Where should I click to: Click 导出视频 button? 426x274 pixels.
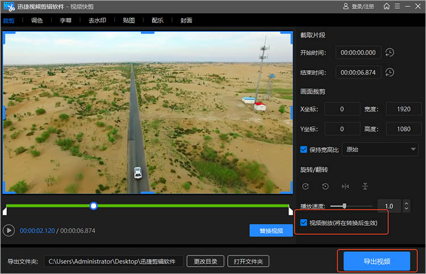pos(377,262)
